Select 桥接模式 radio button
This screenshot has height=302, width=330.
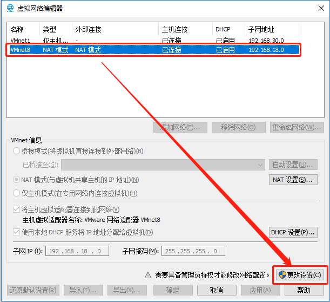point(16,151)
